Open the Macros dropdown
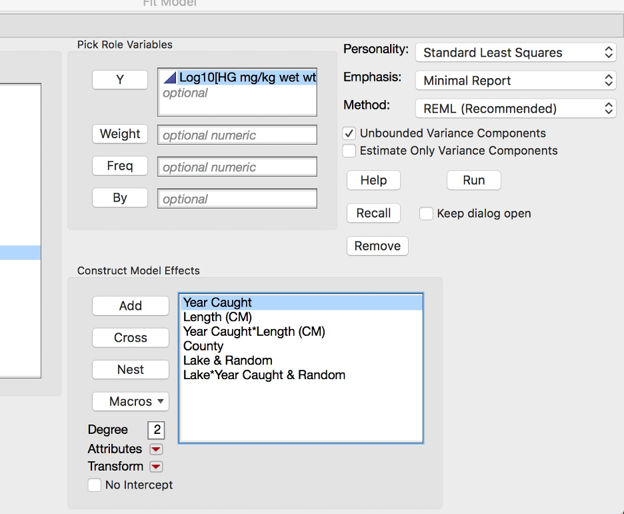This screenshot has height=514, width=624. 130,401
